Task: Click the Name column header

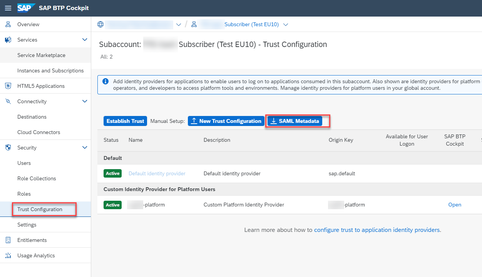Action: point(136,140)
